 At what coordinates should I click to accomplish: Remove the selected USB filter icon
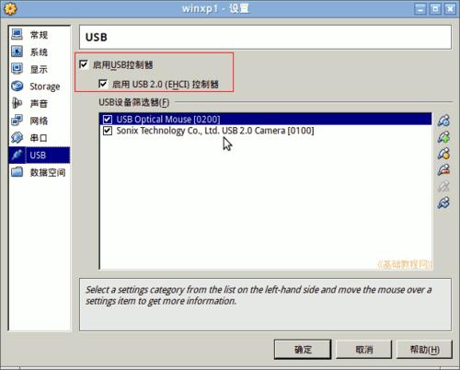pyautogui.click(x=443, y=169)
